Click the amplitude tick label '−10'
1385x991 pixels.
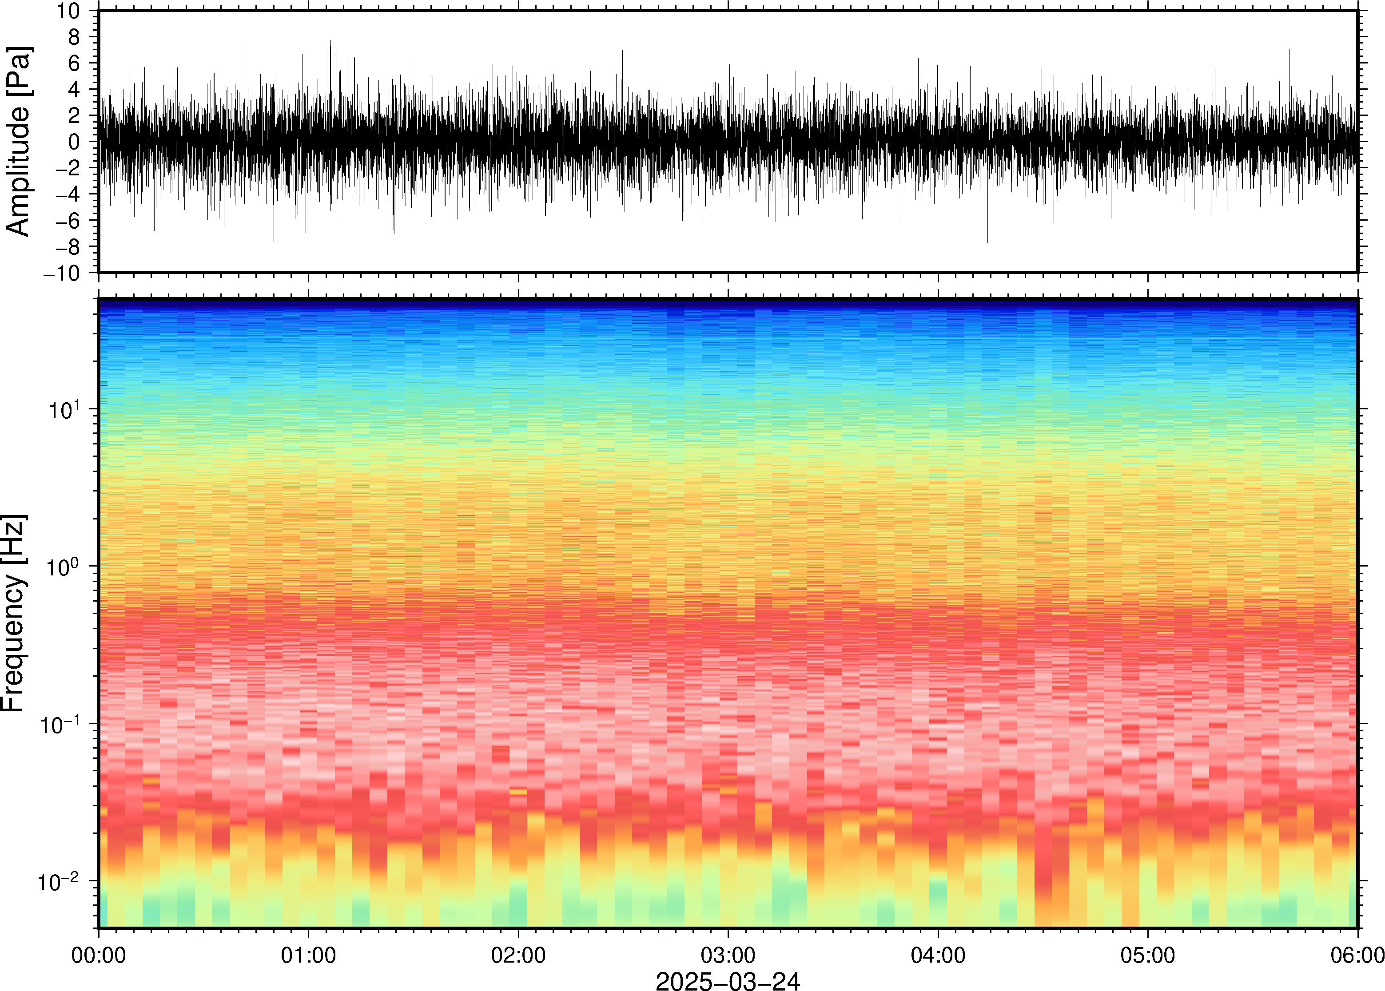click(62, 274)
